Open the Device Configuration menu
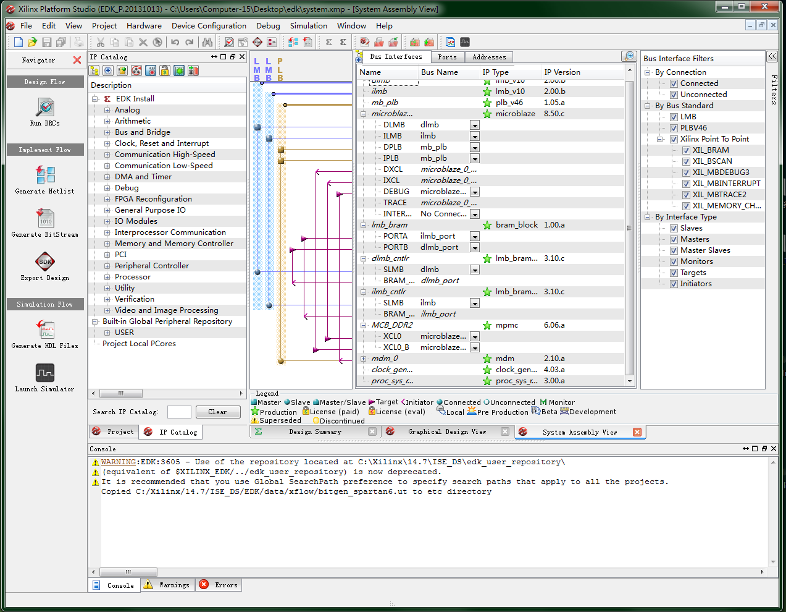This screenshot has width=786, height=612. 209,25
